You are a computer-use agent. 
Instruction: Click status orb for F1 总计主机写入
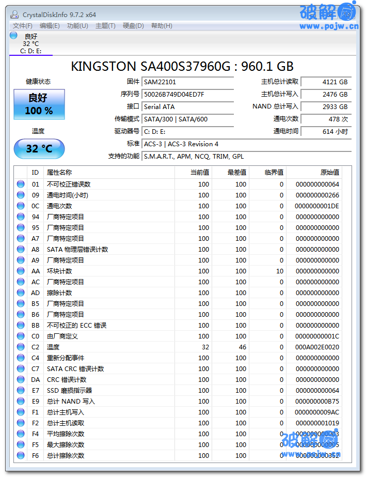(21, 412)
